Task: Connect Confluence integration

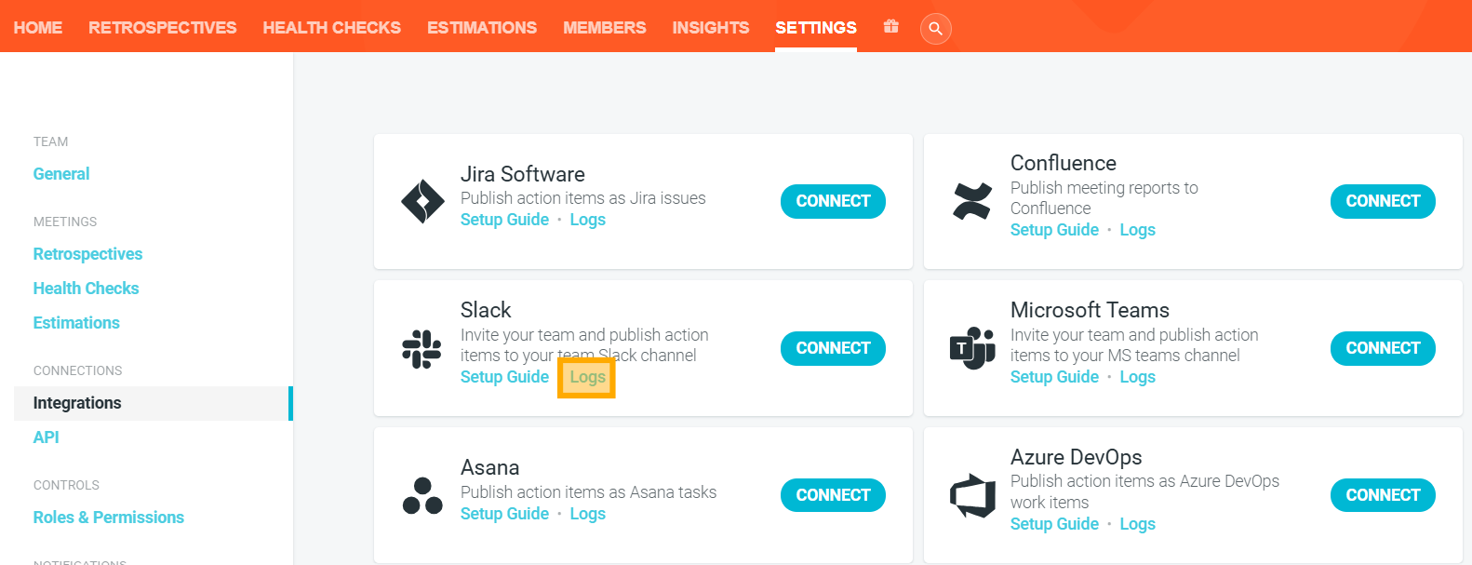Action: tap(1383, 201)
